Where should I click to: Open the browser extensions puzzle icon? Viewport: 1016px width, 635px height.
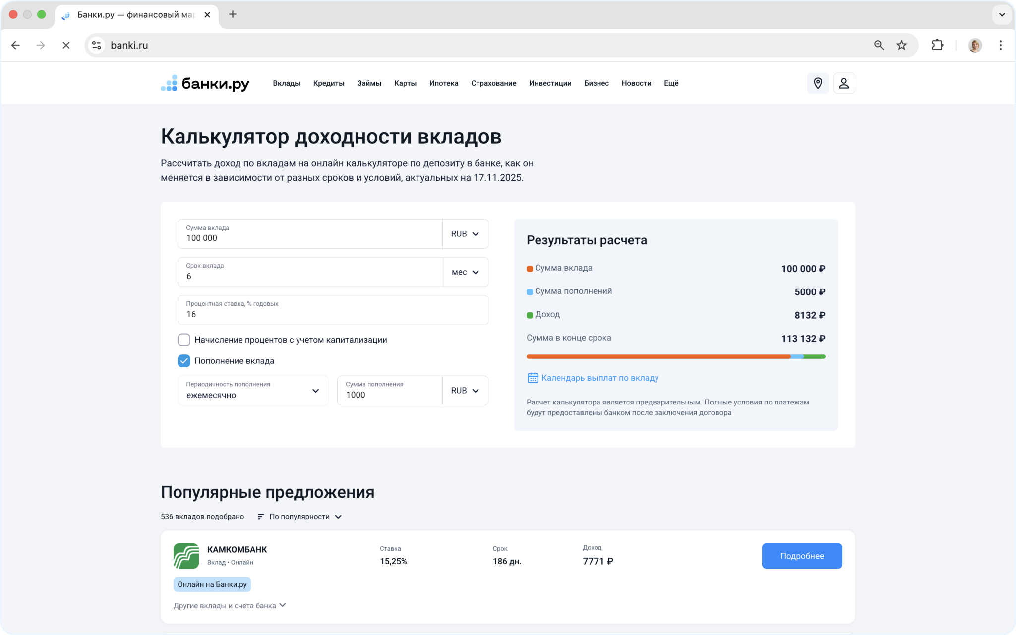(x=937, y=45)
